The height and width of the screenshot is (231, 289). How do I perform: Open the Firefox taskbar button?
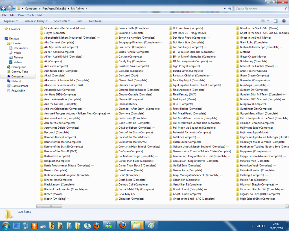(x=123, y=226)
